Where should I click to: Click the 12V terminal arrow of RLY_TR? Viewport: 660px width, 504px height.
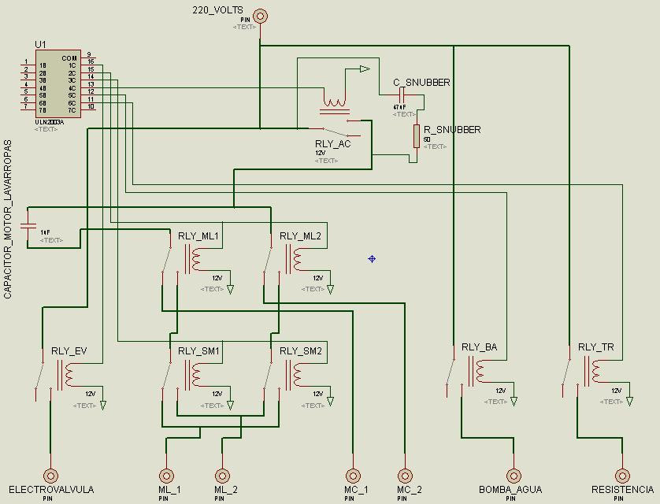(630, 402)
